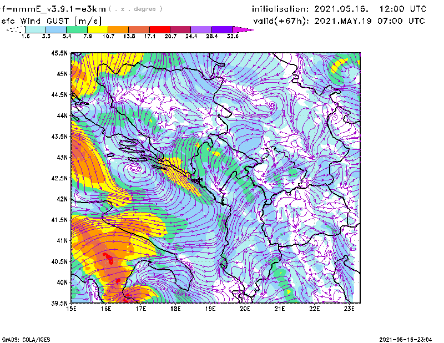The width and height of the screenshot is (444, 343).
Task: Click latitude label 44N
Action: pyautogui.click(x=62, y=115)
